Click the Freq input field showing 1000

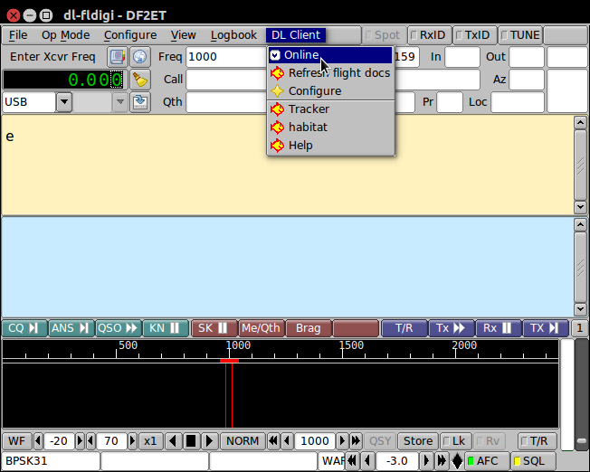[x=226, y=57]
